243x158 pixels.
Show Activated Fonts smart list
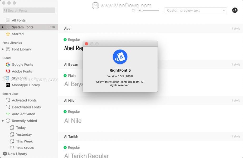(29, 100)
